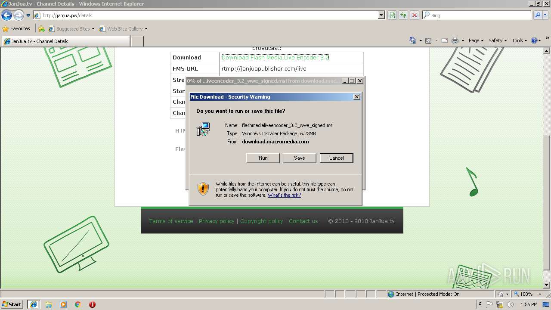Open Windows Explorer folder taskbar icon

pyautogui.click(x=49, y=304)
